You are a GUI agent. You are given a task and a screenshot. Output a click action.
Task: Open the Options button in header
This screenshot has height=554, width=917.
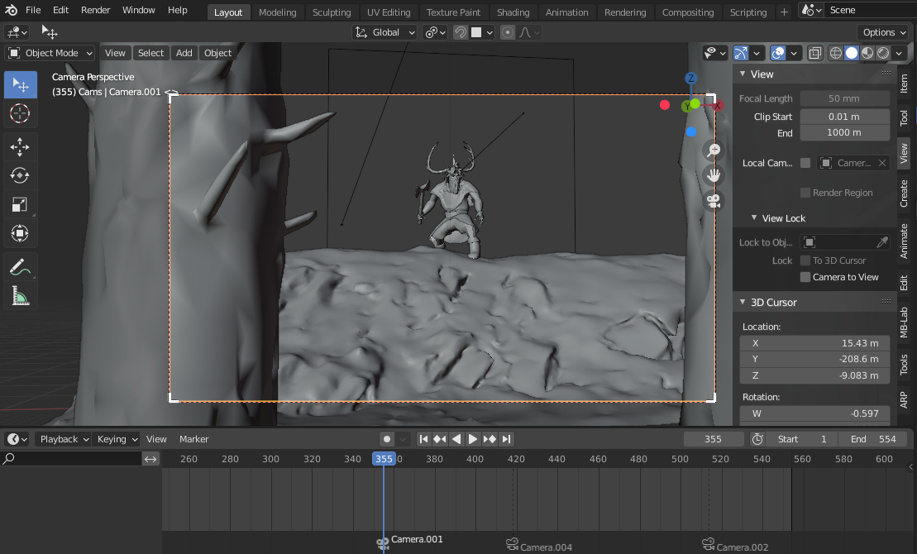[x=884, y=32]
